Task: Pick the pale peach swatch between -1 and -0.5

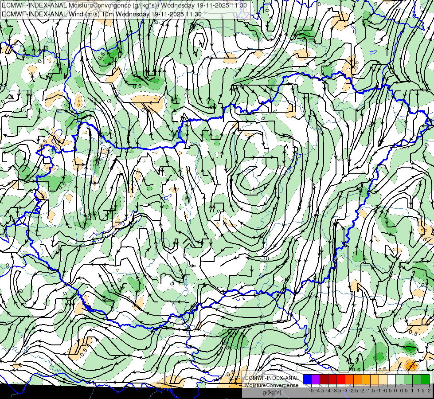Action: click(x=383, y=379)
